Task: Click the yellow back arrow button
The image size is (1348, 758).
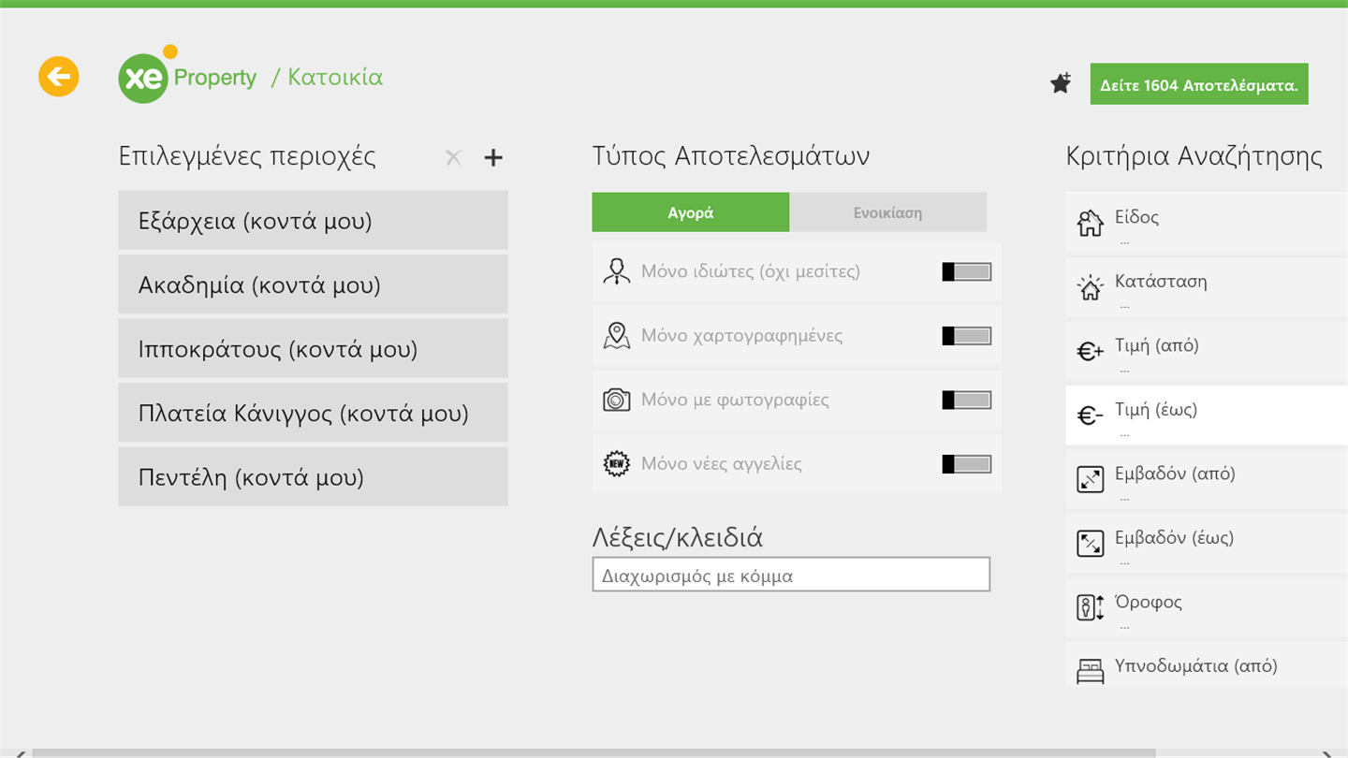Action: tap(58, 77)
